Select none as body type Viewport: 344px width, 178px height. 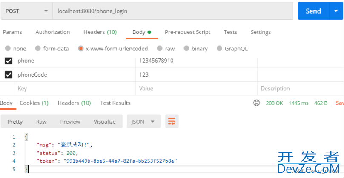pos(8,49)
